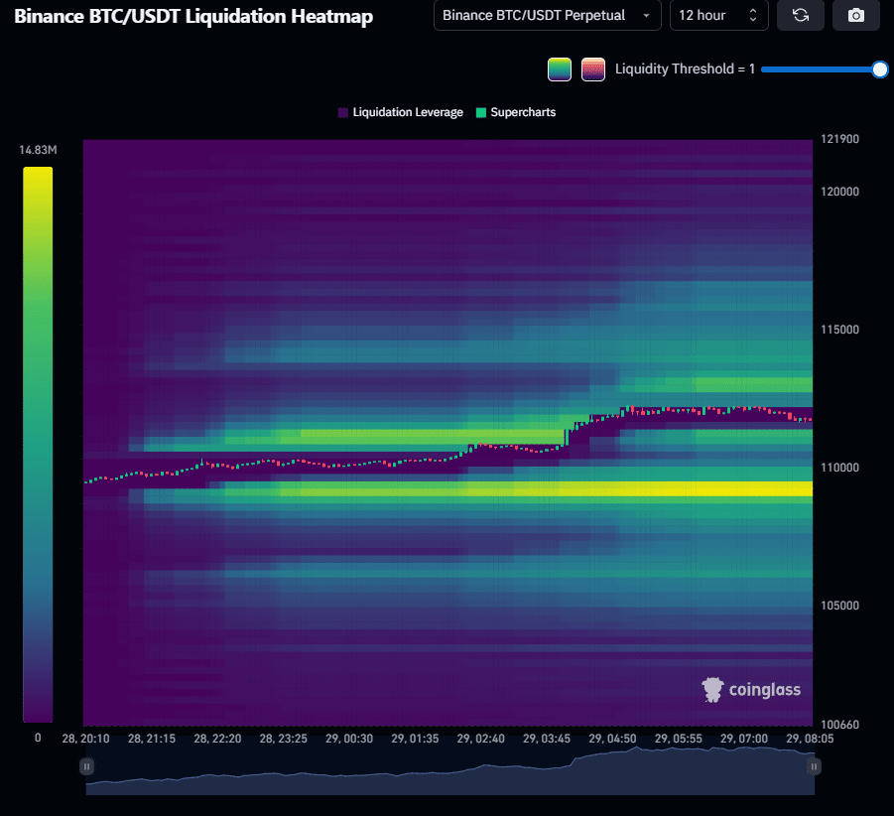The image size is (894, 816).
Task: Click the bright yellow liquidation band near 109000
Action: 695,488
